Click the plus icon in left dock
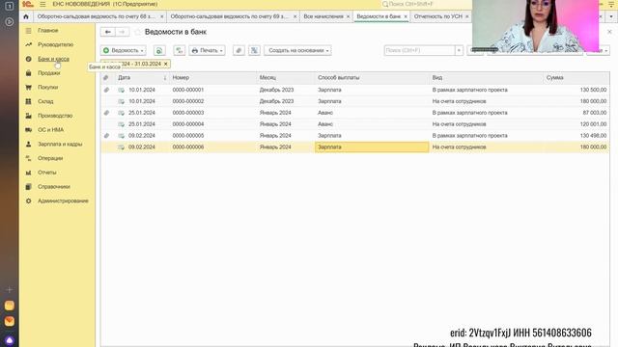The image size is (618, 347). click(10, 289)
